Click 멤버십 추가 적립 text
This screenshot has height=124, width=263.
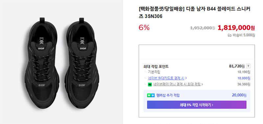[168, 95]
